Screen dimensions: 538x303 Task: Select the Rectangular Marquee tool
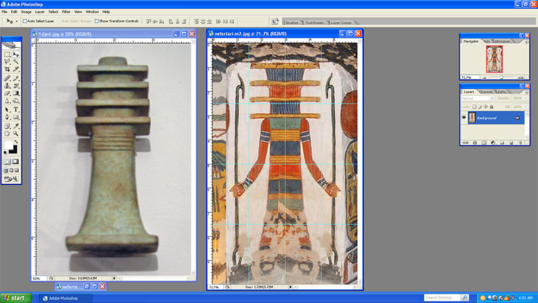click(x=7, y=54)
